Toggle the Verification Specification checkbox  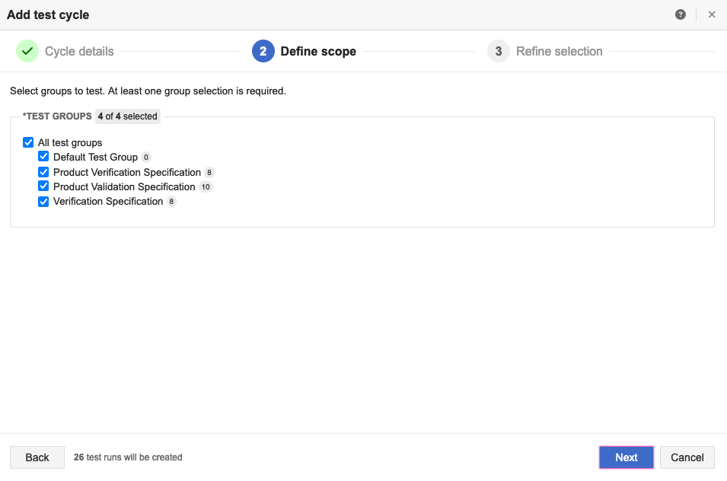click(x=44, y=202)
